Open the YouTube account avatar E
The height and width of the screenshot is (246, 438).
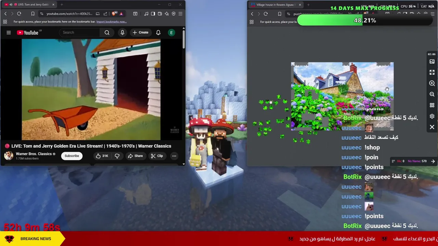[171, 32]
